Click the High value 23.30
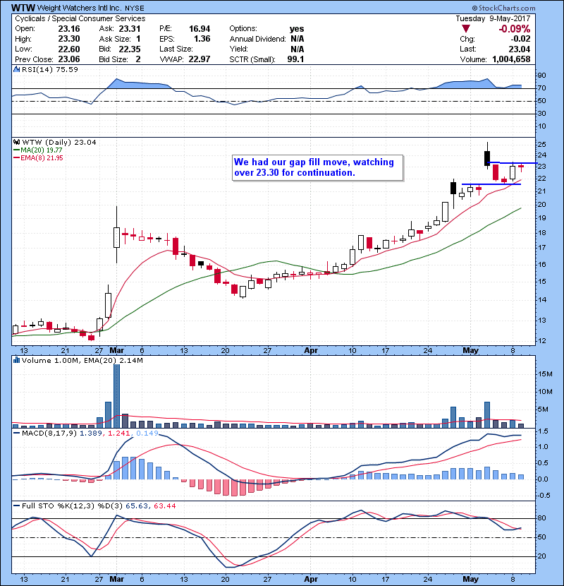564x586 pixels. pos(69,39)
